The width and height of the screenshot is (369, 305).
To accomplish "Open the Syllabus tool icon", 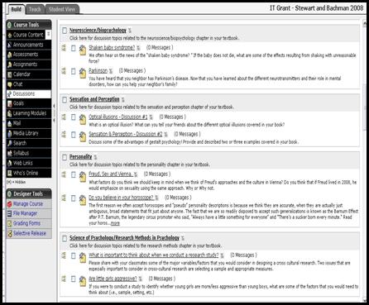I will coord(10,153).
